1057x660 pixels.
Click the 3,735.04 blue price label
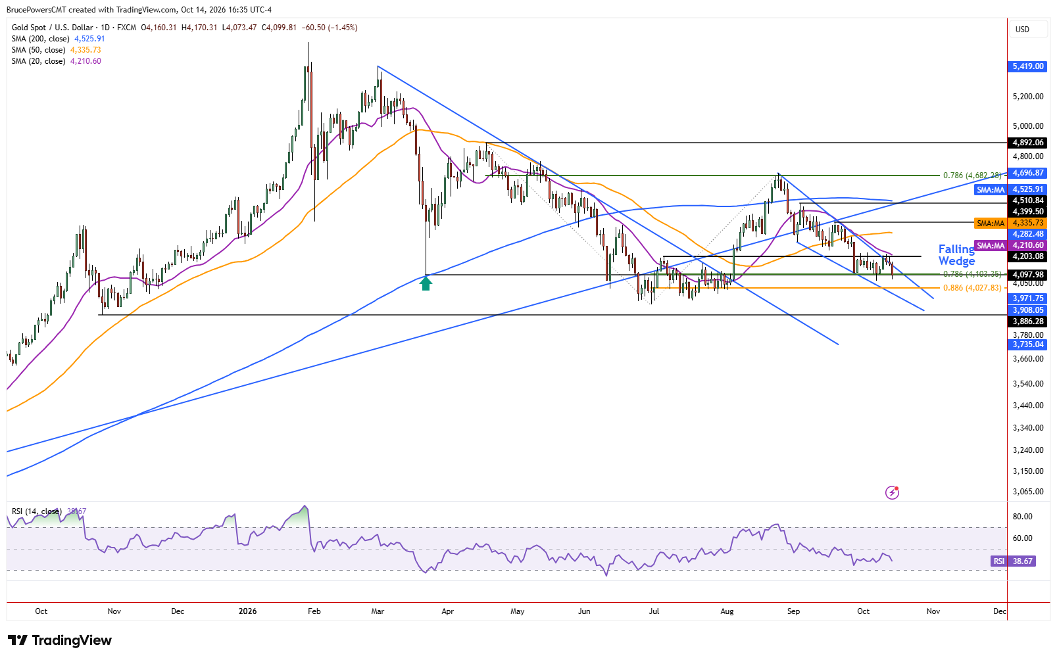click(x=1028, y=344)
